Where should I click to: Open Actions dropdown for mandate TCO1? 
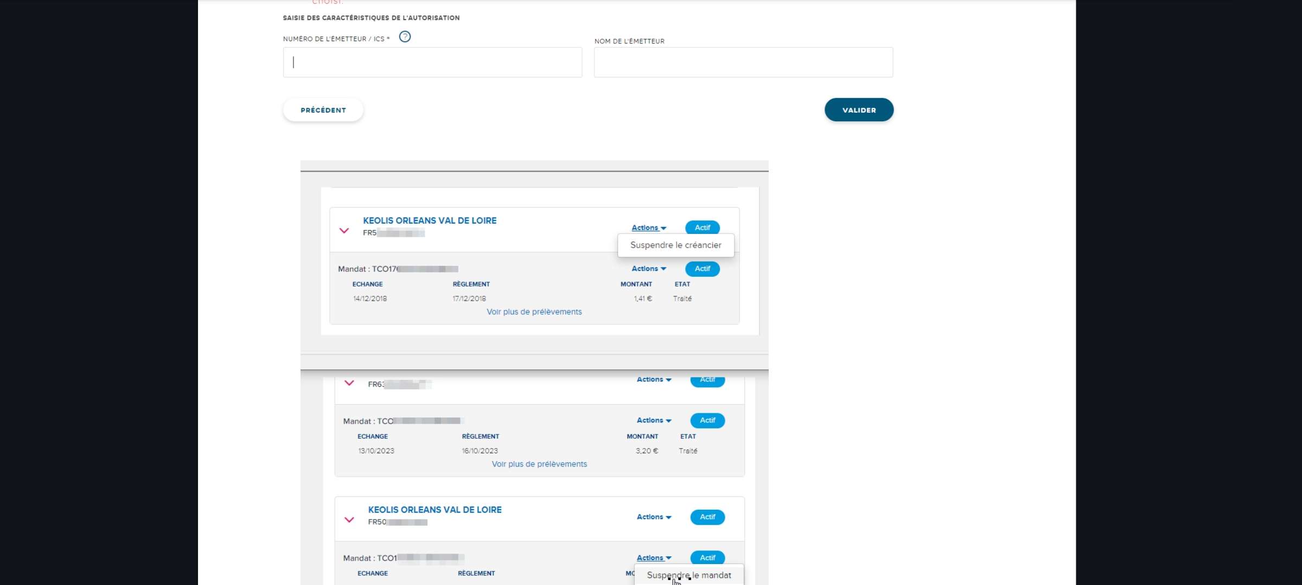[654, 558]
